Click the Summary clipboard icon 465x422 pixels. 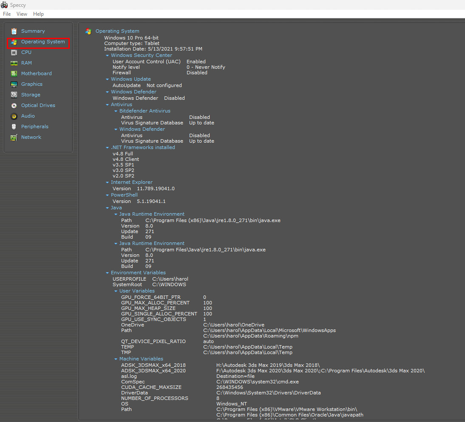coord(14,31)
